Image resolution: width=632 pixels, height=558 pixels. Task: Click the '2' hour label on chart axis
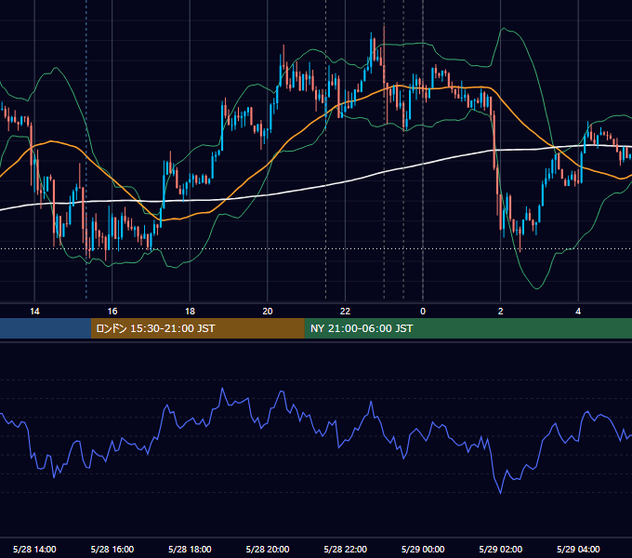pos(501,312)
